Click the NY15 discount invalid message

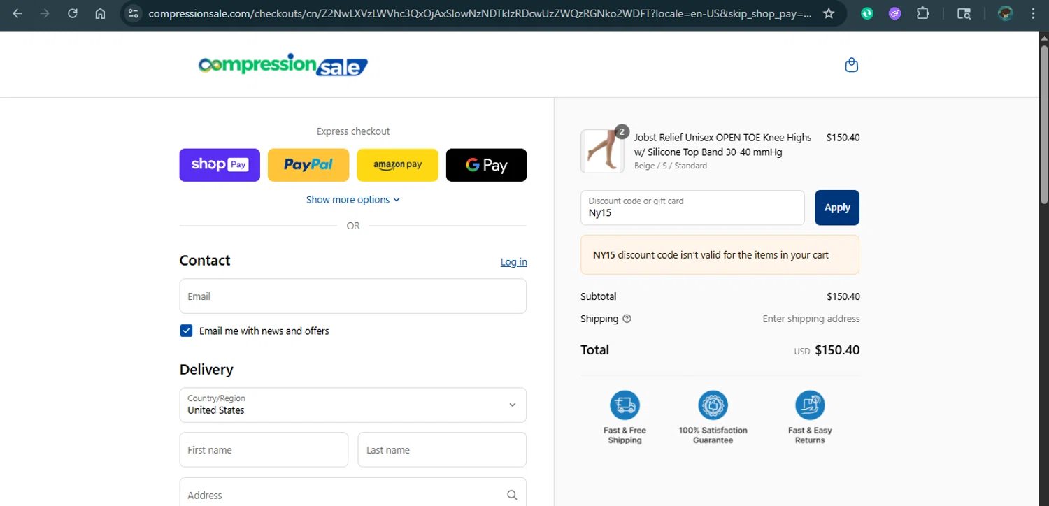720,255
